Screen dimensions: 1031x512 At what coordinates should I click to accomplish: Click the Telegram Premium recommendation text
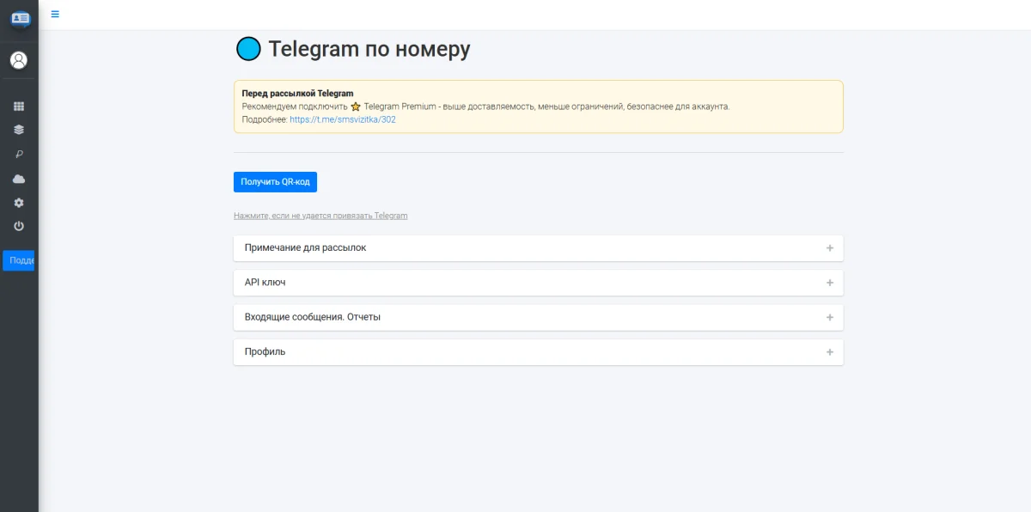click(486, 107)
